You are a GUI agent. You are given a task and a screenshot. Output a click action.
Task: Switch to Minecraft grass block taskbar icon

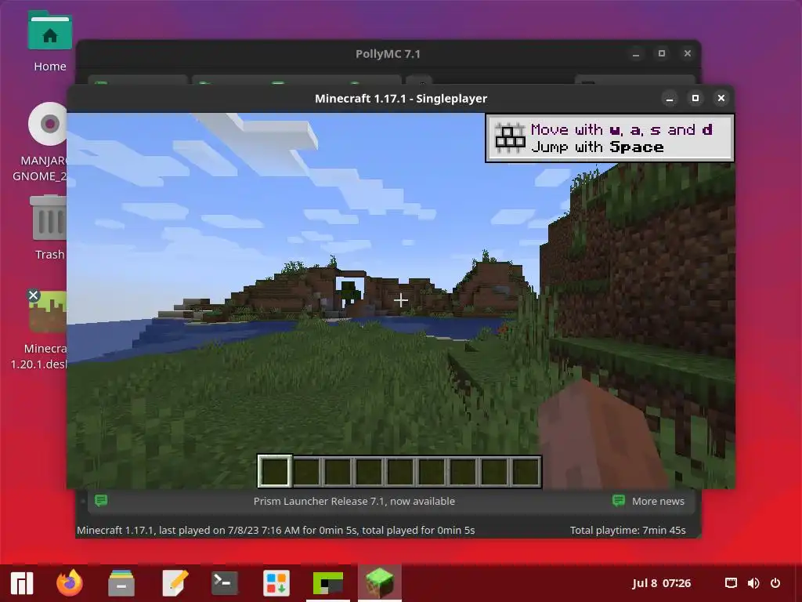pos(380,583)
